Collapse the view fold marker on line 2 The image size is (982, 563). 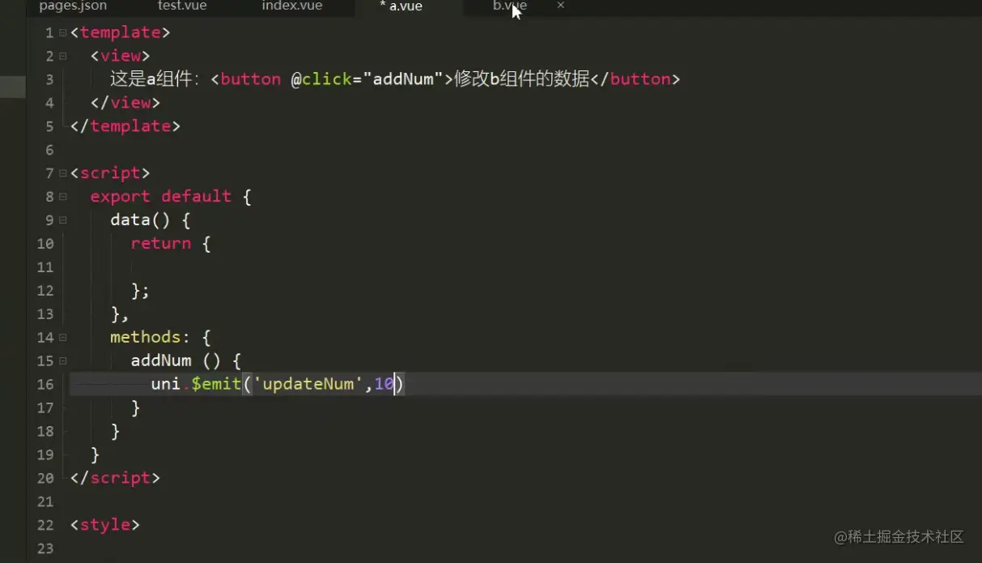click(63, 57)
